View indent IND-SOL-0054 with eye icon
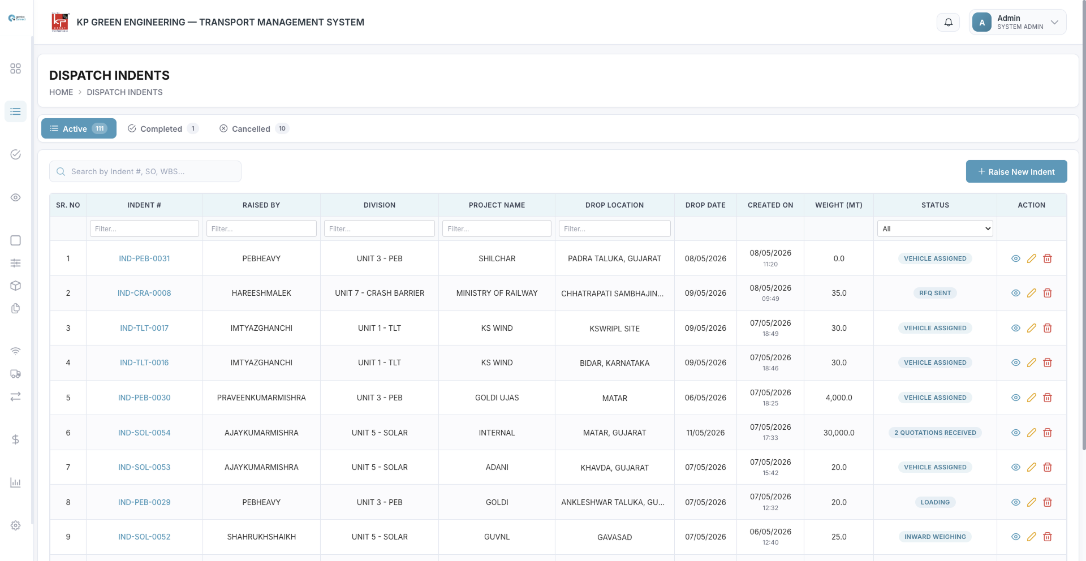This screenshot has width=1086, height=561. [1016, 433]
